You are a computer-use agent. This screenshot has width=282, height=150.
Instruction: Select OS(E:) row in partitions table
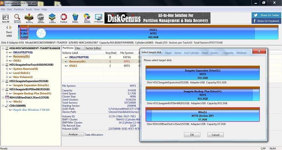coord(101,66)
